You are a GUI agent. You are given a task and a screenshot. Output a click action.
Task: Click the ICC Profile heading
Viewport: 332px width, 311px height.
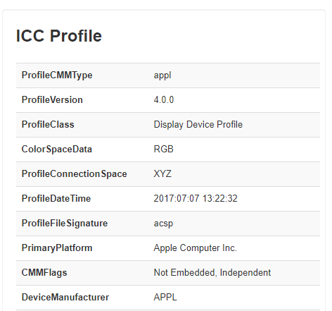click(59, 36)
